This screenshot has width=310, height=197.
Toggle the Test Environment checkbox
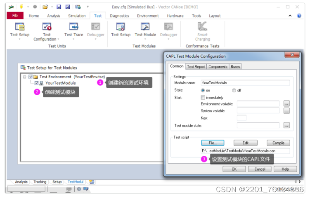pos(31,77)
